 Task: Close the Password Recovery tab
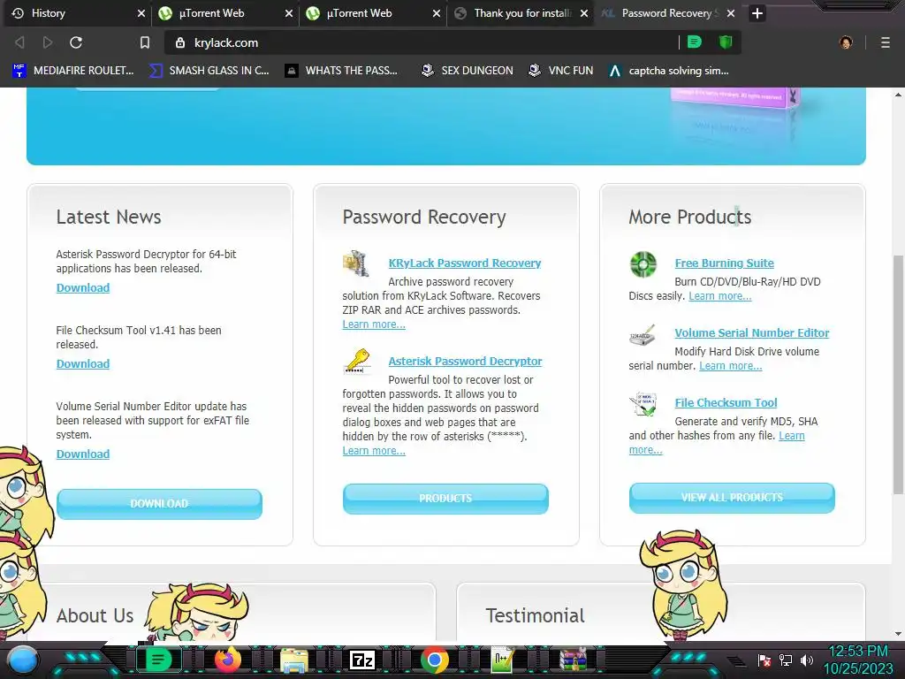(731, 13)
